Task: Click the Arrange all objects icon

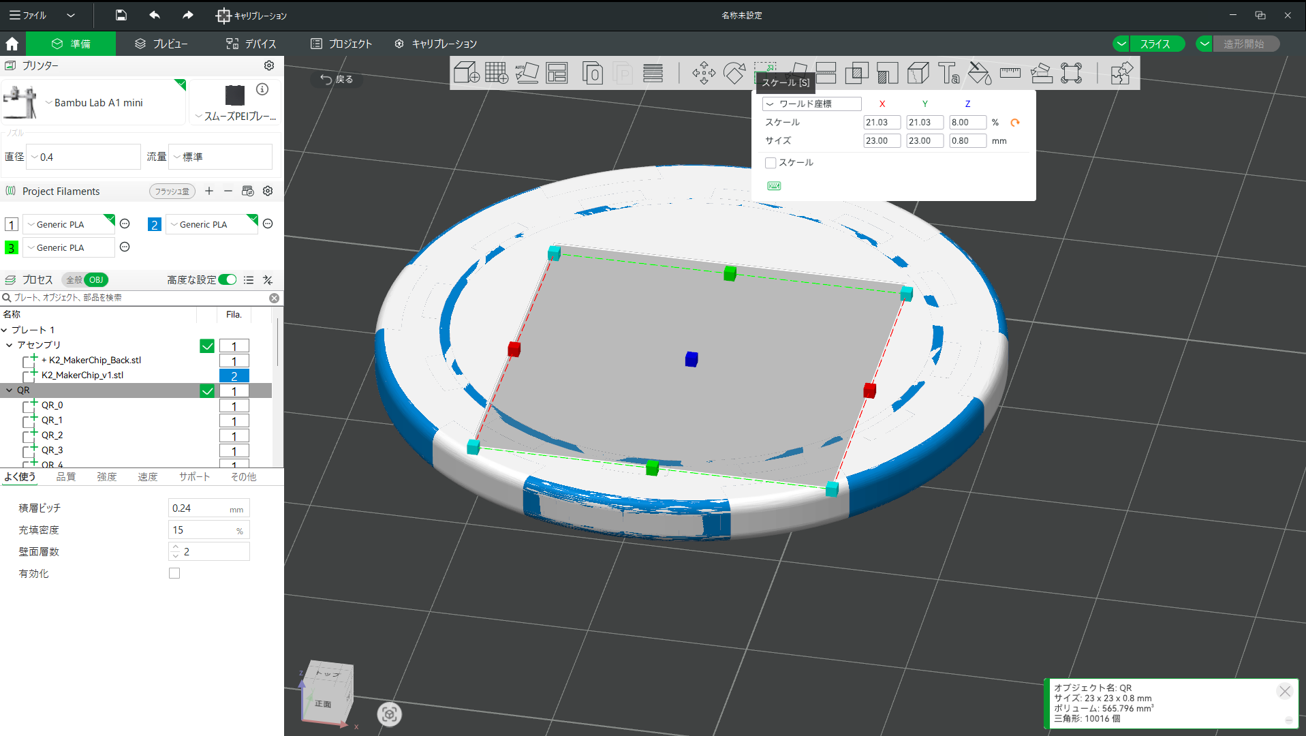Action: click(557, 73)
